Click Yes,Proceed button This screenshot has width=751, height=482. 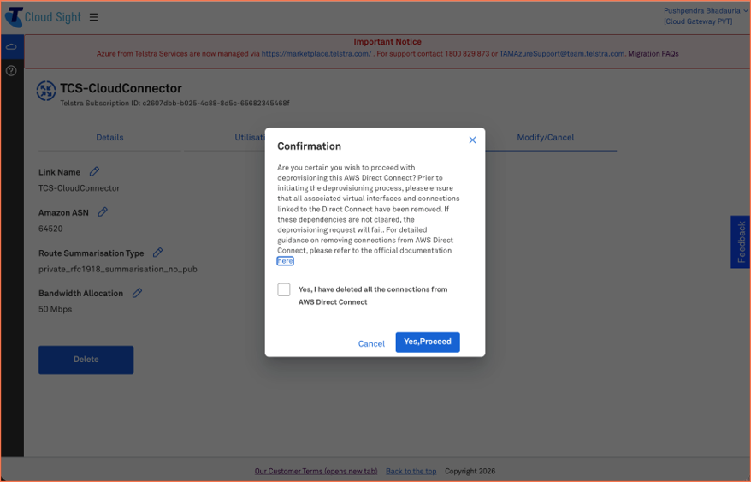[x=428, y=342]
